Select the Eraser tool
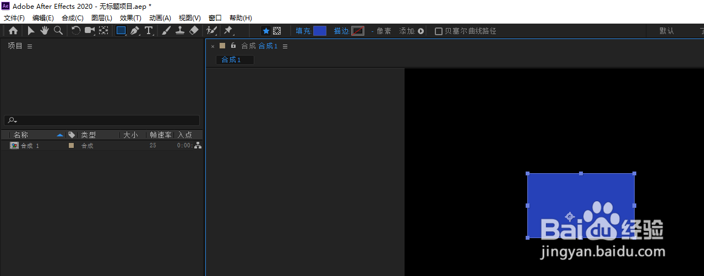 (x=194, y=31)
